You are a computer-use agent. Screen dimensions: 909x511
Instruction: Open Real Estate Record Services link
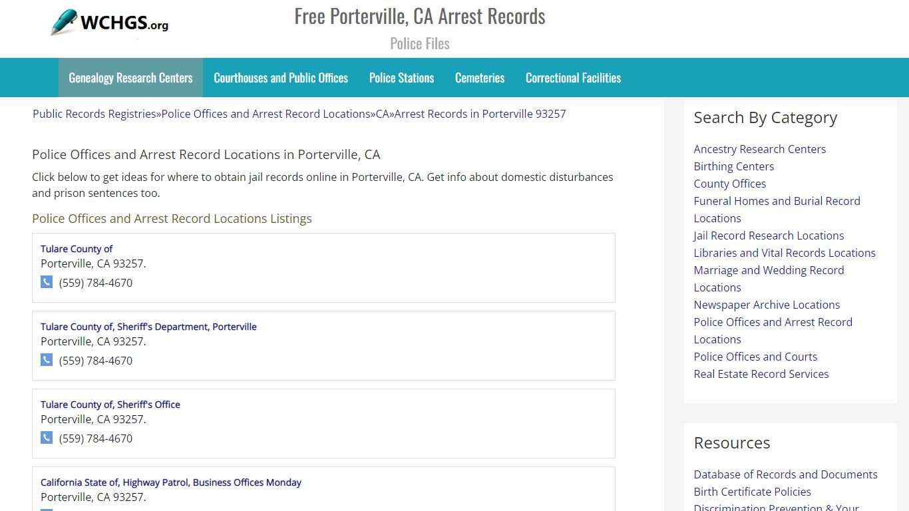(761, 374)
